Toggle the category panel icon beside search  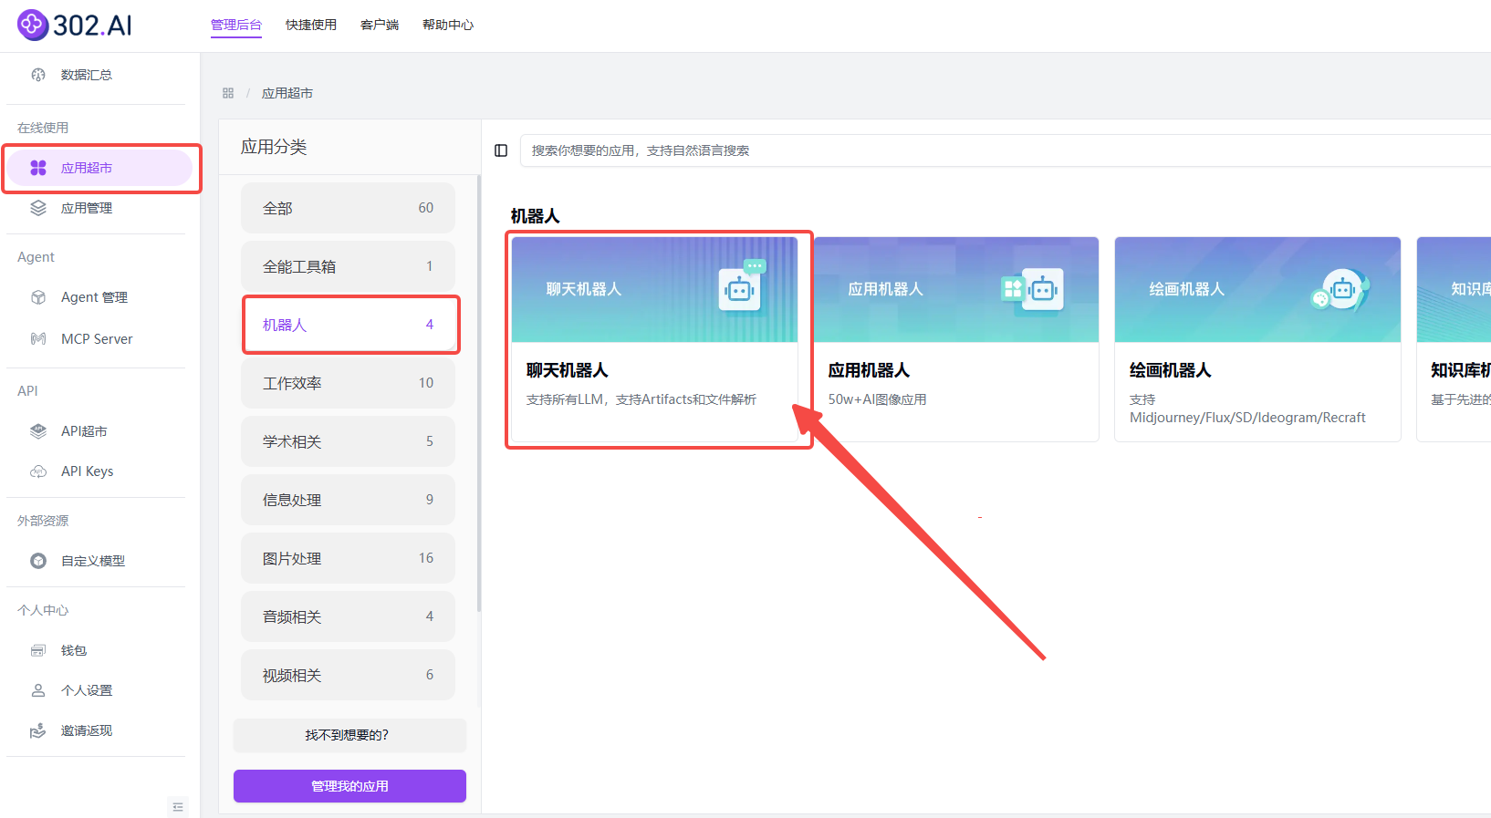click(x=501, y=150)
